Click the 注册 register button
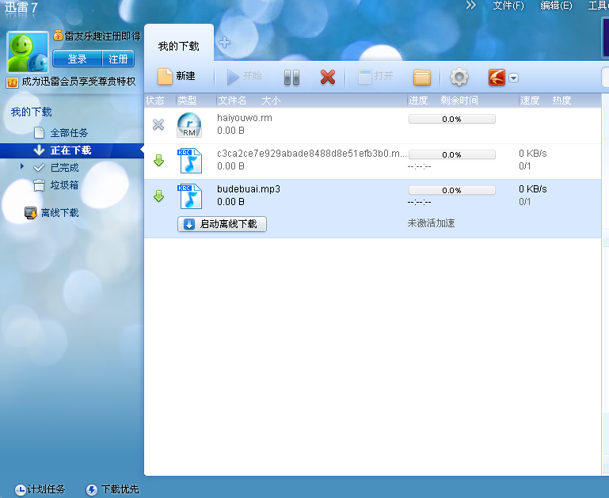 [x=118, y=59]
